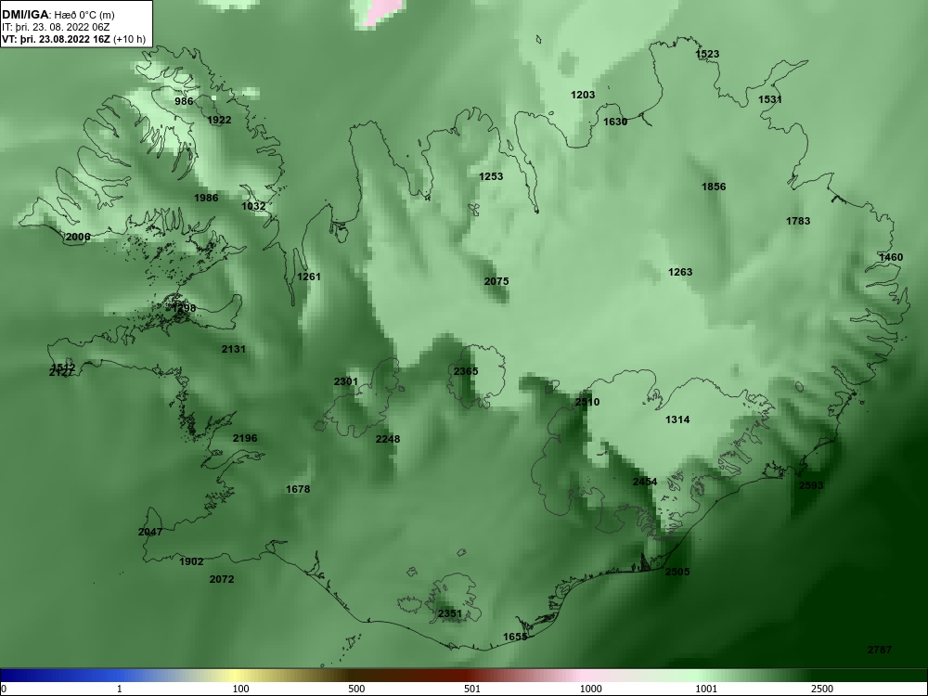Select the 2248 map value
This screenshot has height=696, width=928.
[388, 439]
